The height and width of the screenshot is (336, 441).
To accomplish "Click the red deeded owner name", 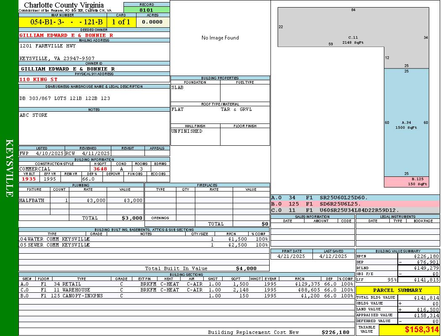I will (66, 35).
